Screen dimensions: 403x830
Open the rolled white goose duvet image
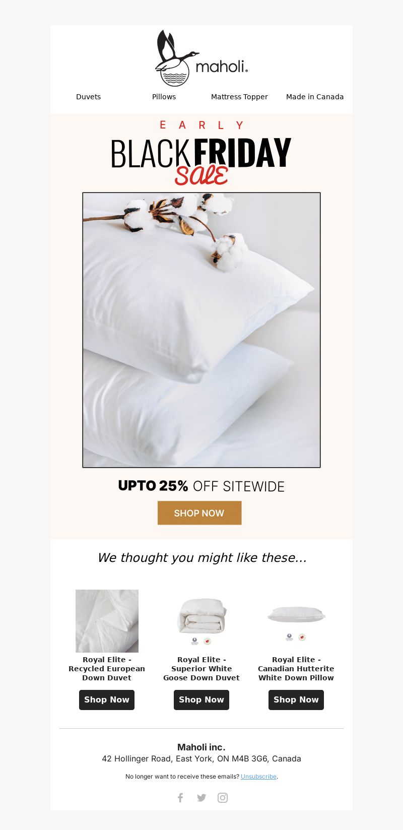tap(201, 621)
